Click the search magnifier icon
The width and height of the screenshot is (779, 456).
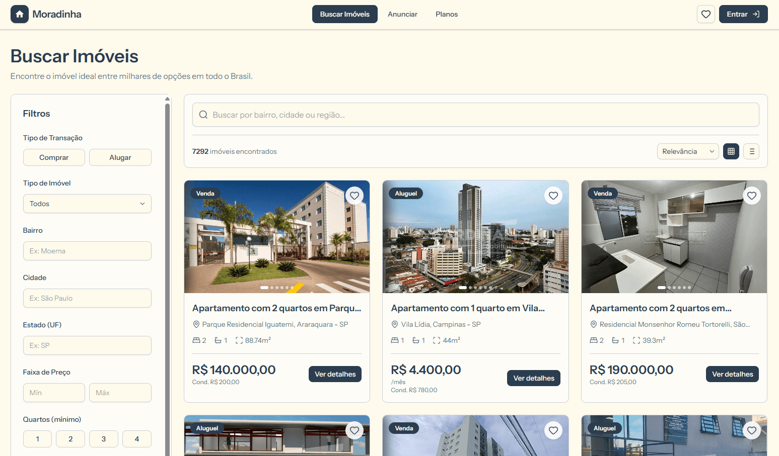pyautogui.click(x=203, y=115)
